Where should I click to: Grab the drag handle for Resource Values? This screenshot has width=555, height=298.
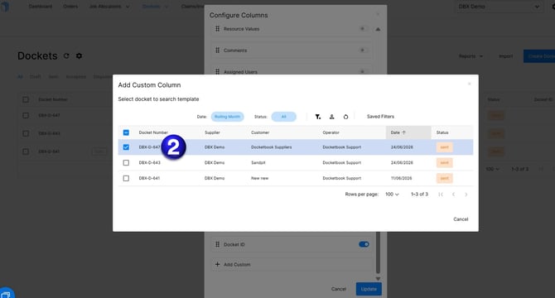click(217, 29)
